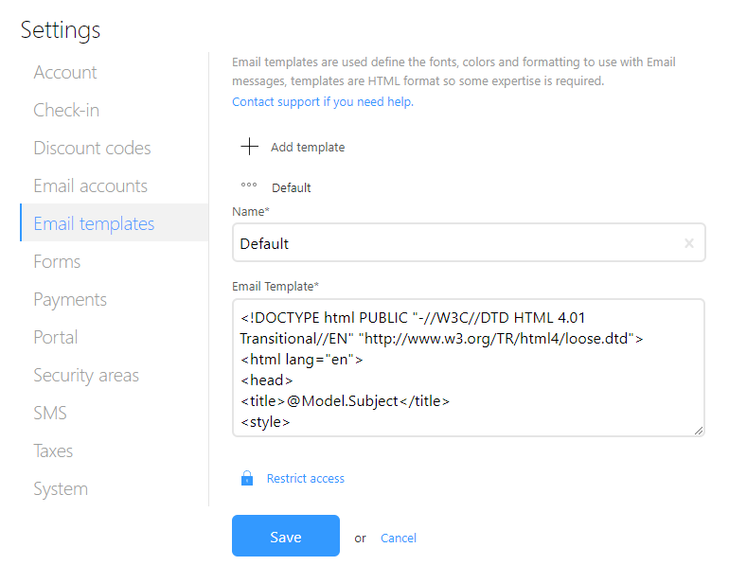This screenshot has width=729, height=583.
Task: Open Contact support help link
Action: (323, 101)
